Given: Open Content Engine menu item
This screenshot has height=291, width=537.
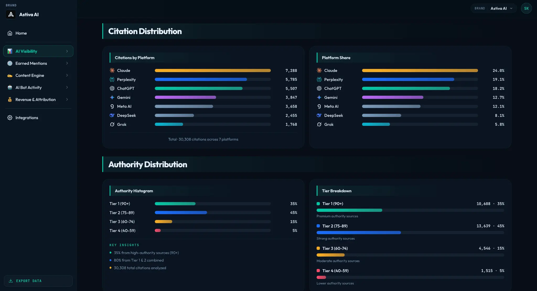Looking at the screenshot, I should coord(38,75).
